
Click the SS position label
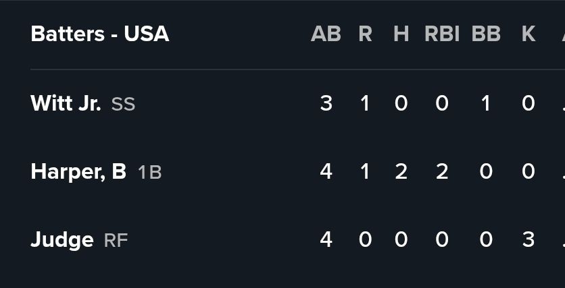coord(123,104)
